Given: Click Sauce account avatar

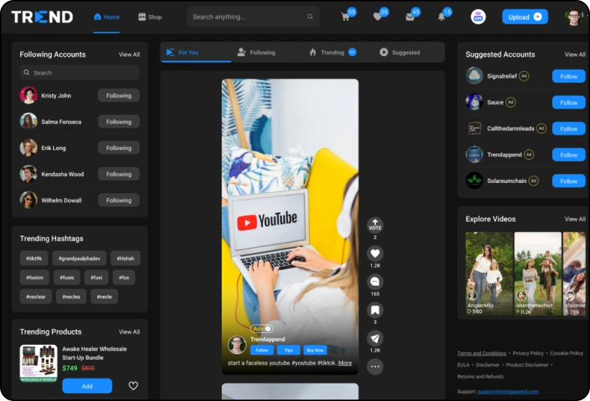Looking at the screenshot, I should pos(474,102).
